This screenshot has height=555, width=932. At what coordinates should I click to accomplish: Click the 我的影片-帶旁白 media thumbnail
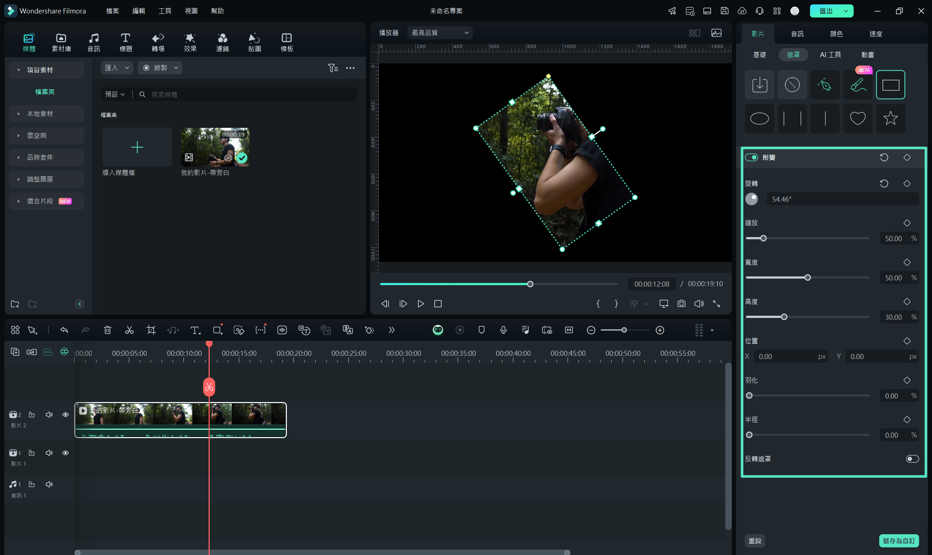tap(215, 147)
